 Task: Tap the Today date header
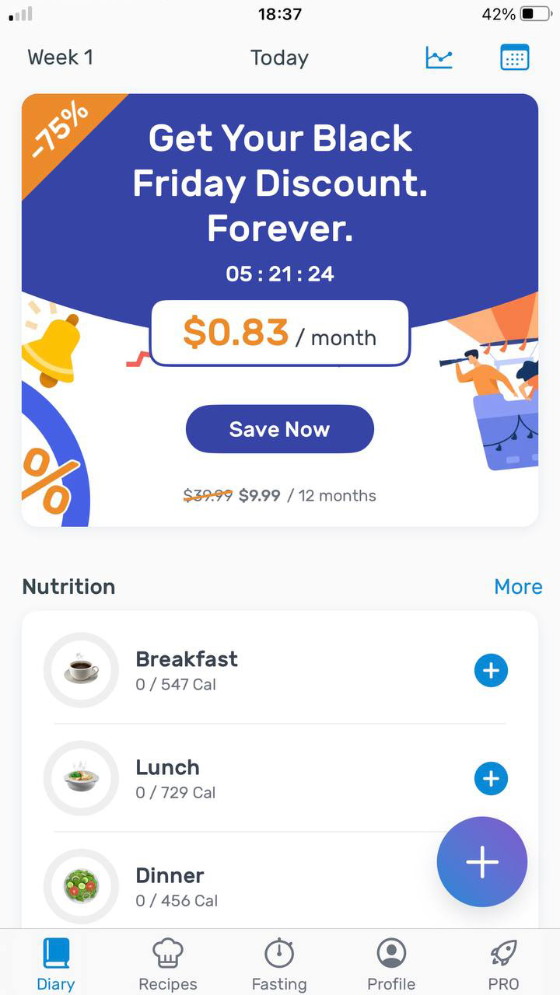[279, 58]
